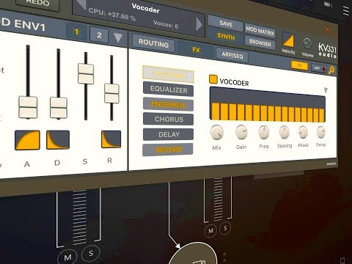352x264 pixels.
Task: Open the MOD MATRIX view
Action: coord(260,31)
